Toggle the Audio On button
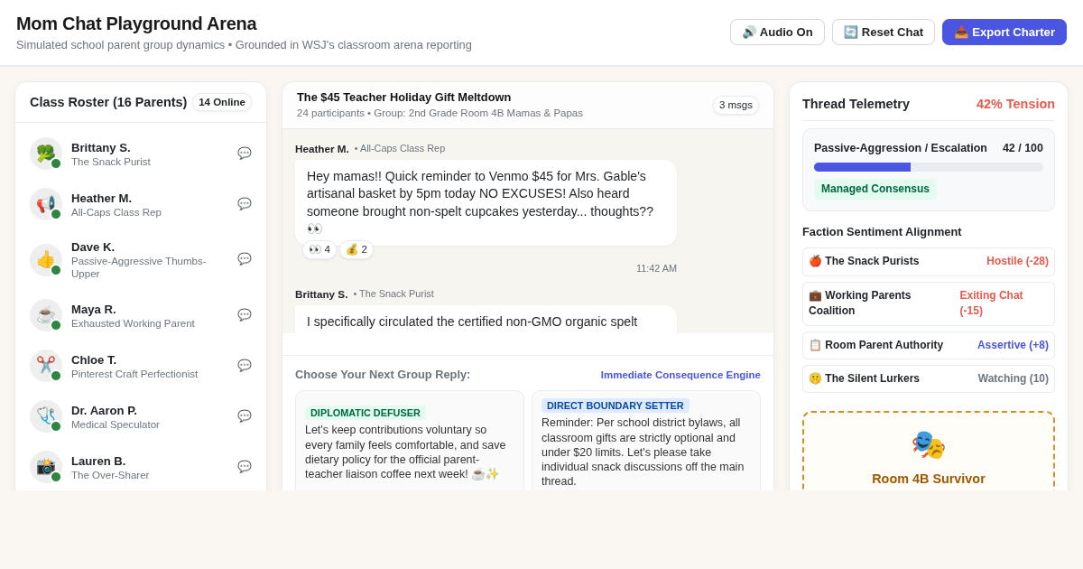 pos(777,33)
